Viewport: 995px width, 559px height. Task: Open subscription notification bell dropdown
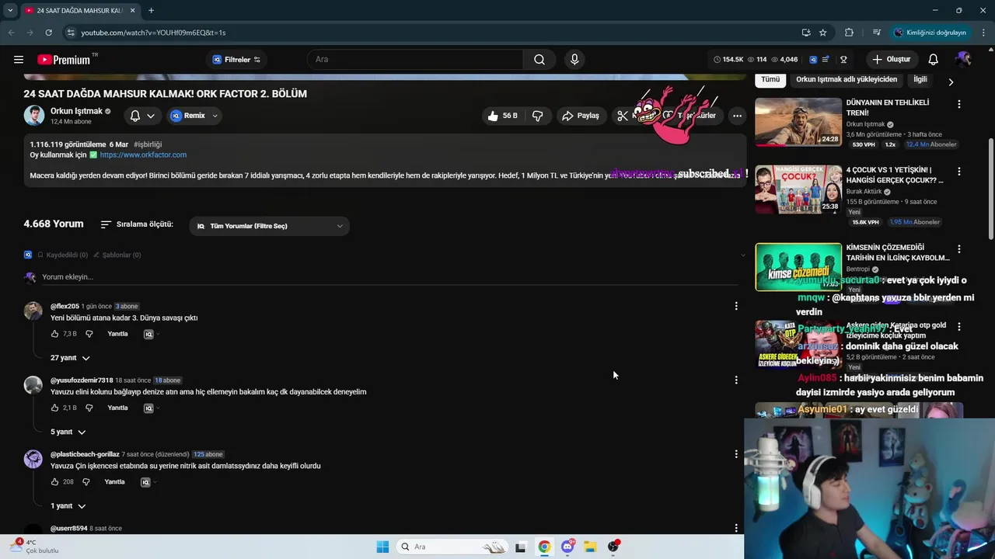142,116
